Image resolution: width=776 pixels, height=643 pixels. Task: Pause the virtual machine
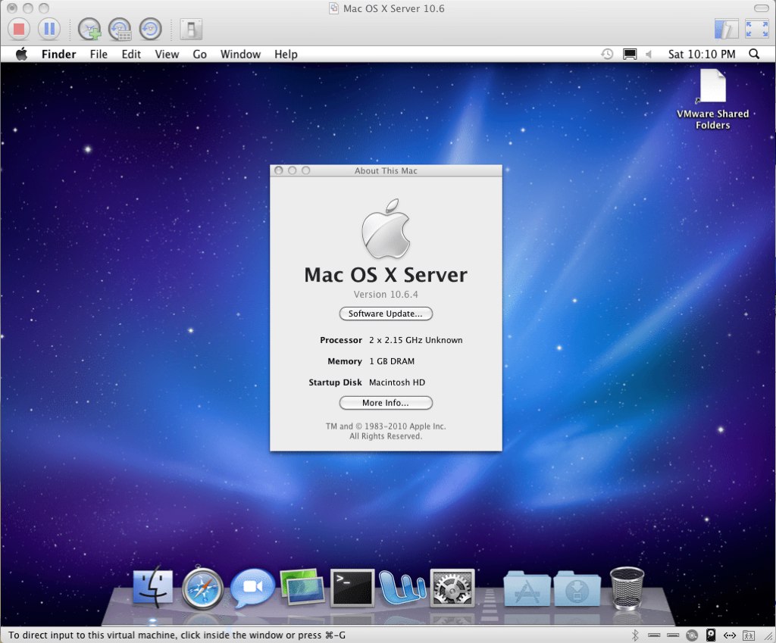point(49,30)
